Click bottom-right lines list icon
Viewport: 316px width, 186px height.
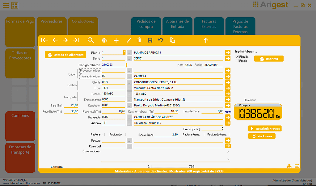tap(297, 166)
